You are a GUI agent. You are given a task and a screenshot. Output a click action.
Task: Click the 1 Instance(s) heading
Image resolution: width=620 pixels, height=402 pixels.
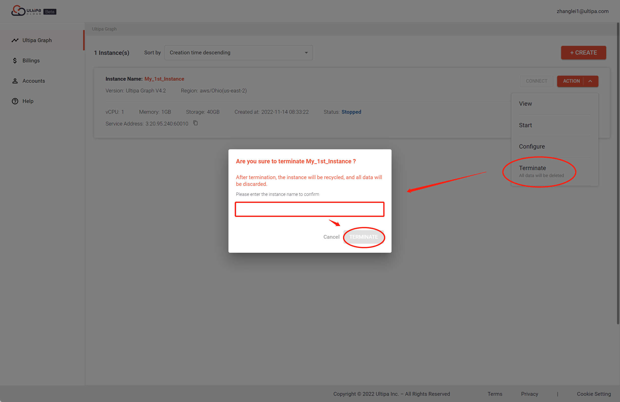coord(111,53)
